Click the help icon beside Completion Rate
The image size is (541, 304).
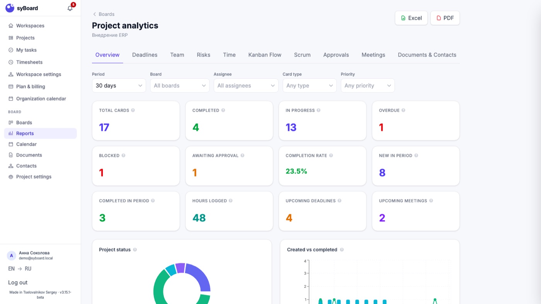pyautogui.click(x=331, y=156)
